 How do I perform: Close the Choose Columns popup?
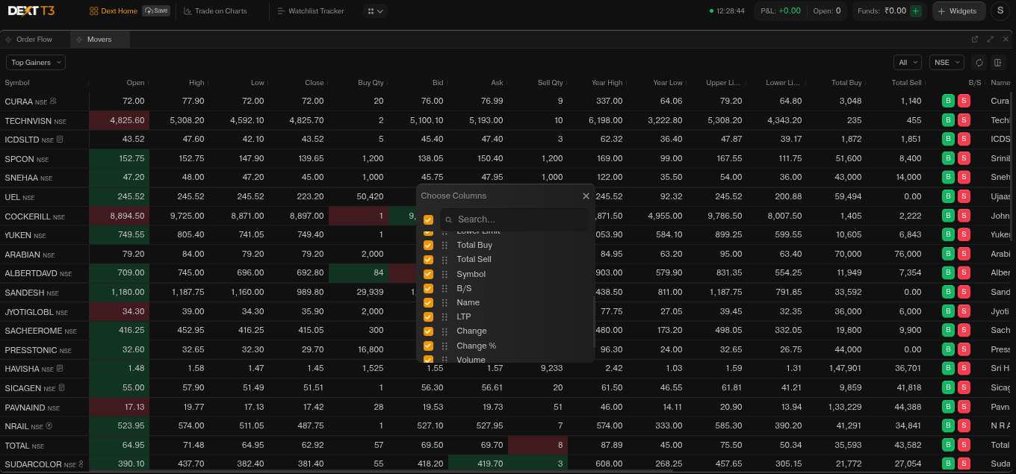(x=586, y=196)
